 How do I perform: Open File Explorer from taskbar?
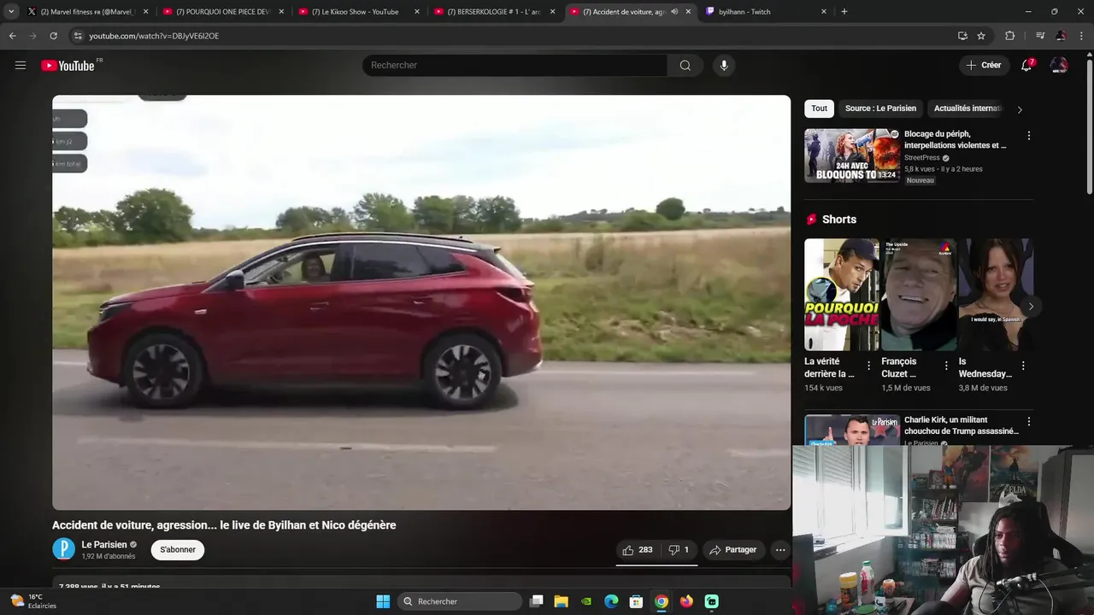(x=561, y=601)
